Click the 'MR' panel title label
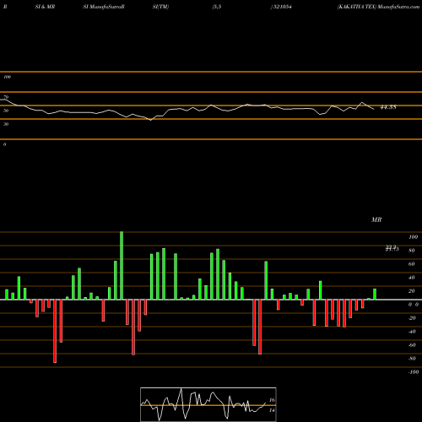 376,219
